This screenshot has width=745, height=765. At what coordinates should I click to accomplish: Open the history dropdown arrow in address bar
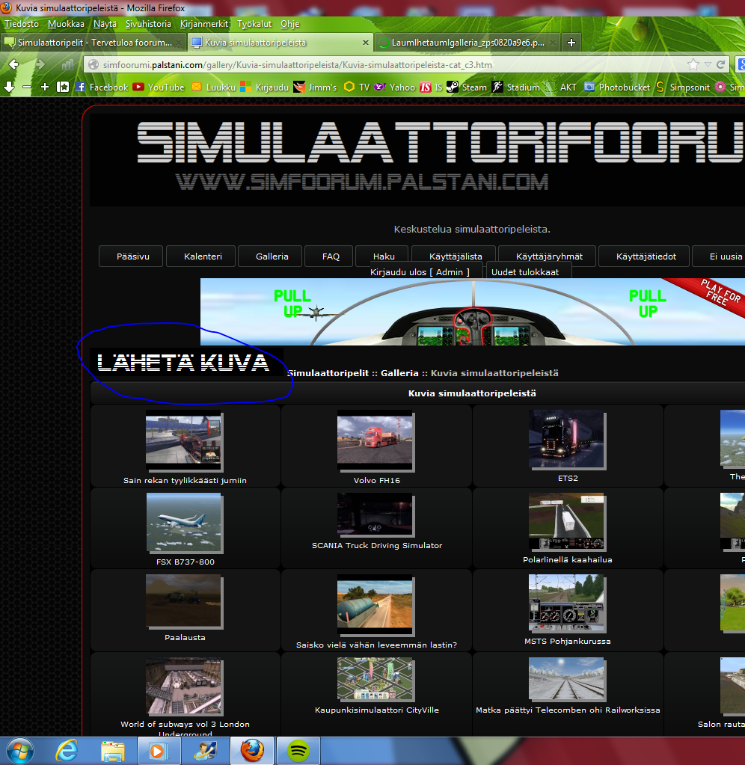click(x=708, y=65)
